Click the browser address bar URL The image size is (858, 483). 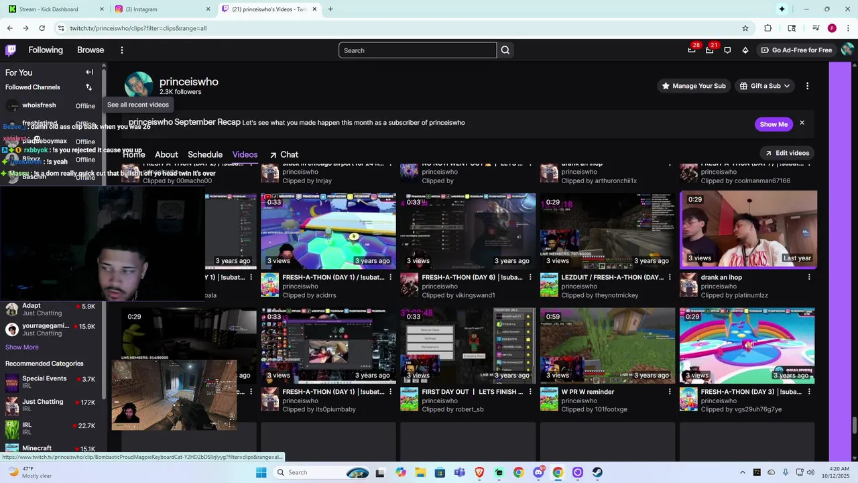[138, 28]
